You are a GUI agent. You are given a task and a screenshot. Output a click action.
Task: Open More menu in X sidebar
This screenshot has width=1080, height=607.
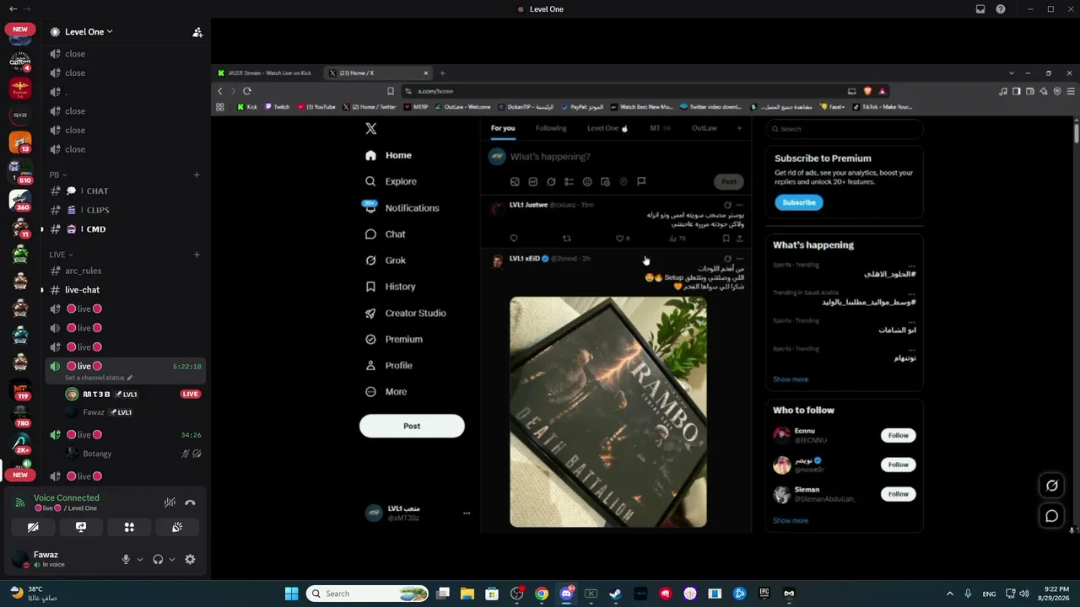pos(386,391)
